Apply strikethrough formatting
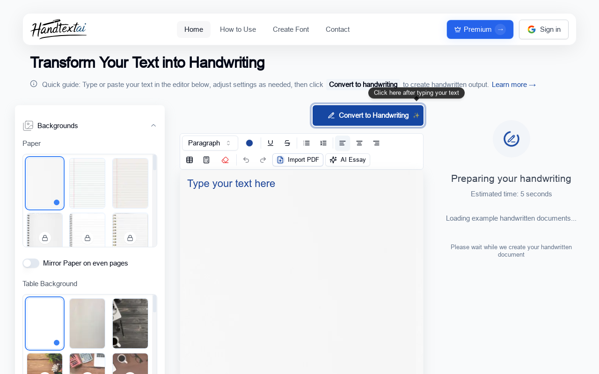This screenshot has width=599, height=374. 287,143
